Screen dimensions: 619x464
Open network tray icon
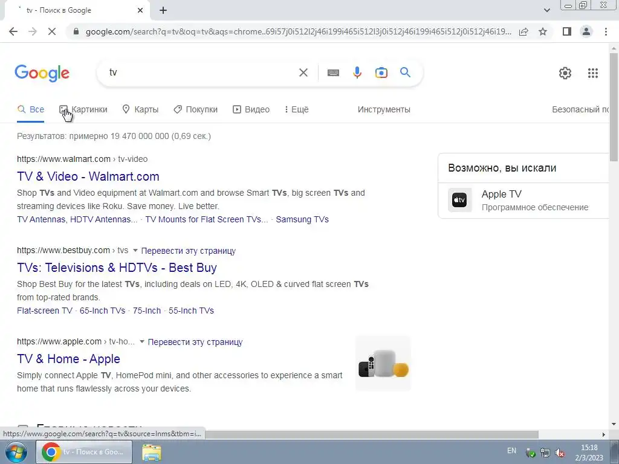545,453
